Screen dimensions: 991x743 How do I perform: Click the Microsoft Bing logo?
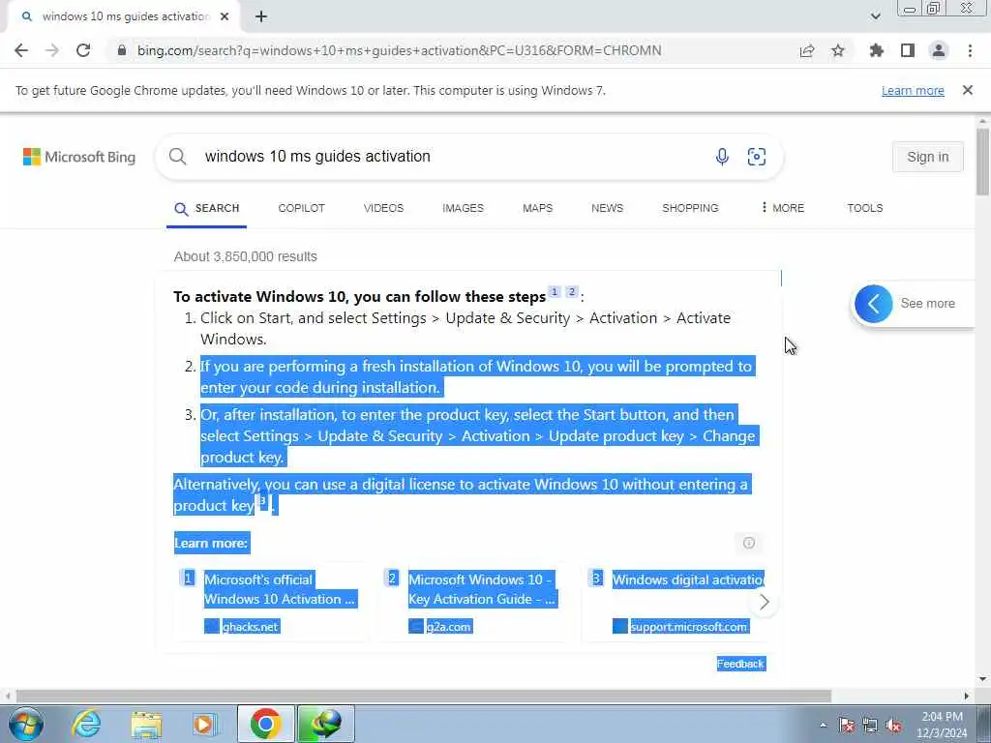click(79, 157)
